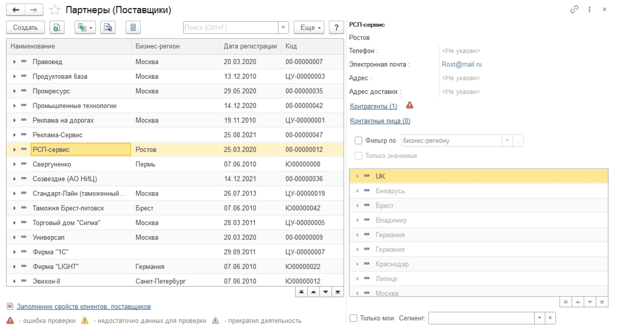Screen dimensions: 617x330
Task: Open the бизнес-региону filter dropdown arrow
Action: pos(507,141)
